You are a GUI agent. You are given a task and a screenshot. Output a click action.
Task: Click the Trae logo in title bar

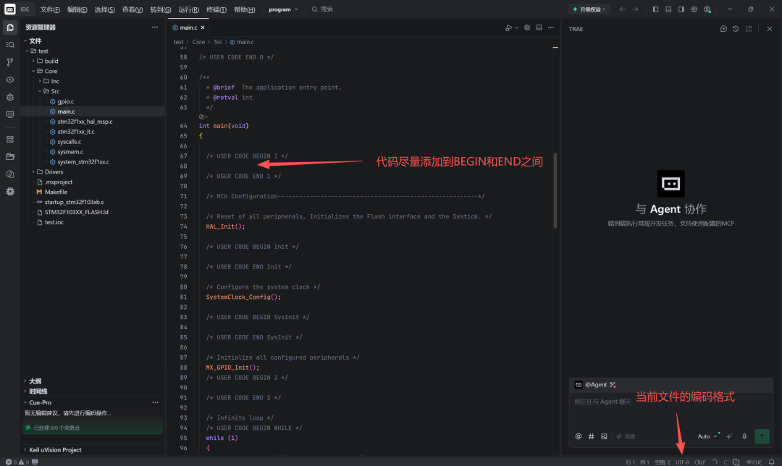(10, 9)
